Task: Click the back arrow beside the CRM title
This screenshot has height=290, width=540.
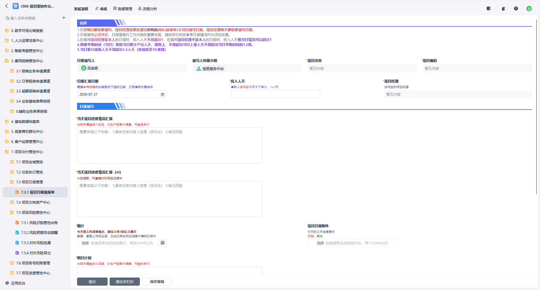Action: (x=7, y=6)
